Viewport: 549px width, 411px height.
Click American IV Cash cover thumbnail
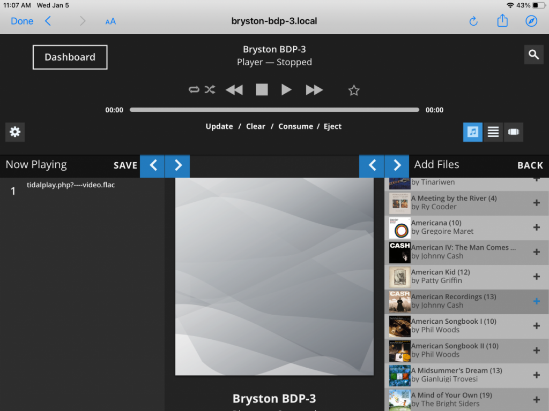pos(400,253)
